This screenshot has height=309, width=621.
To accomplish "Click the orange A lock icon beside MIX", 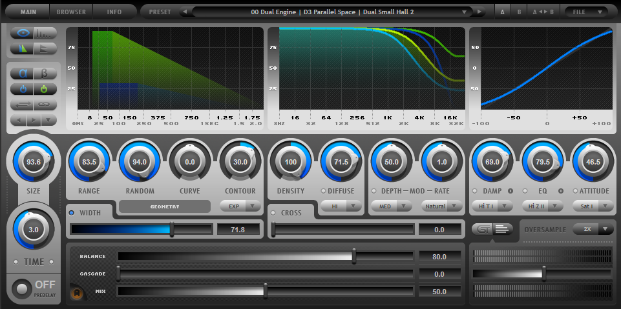I will coord(78,293).
